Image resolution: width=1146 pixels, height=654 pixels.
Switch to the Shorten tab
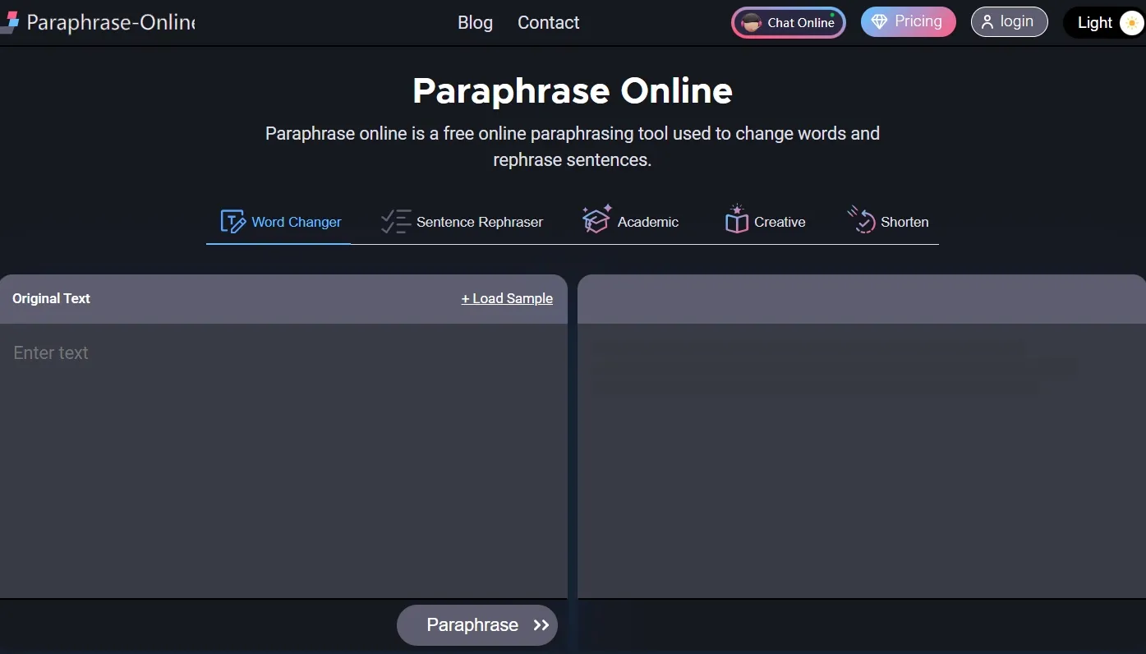(887, 222)
